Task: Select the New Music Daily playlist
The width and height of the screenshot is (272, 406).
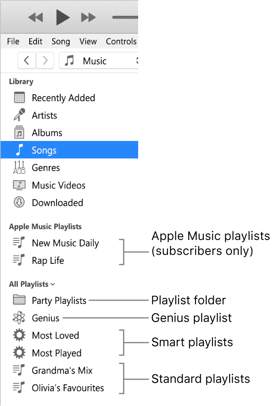Action: tap(65, 243)
